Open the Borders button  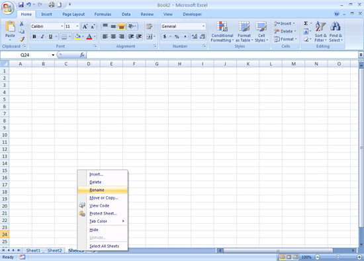tap(64, 36)
